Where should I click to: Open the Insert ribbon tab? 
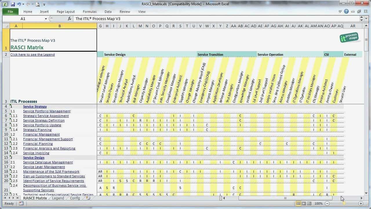pyautogui.click(x=44, y=12)
